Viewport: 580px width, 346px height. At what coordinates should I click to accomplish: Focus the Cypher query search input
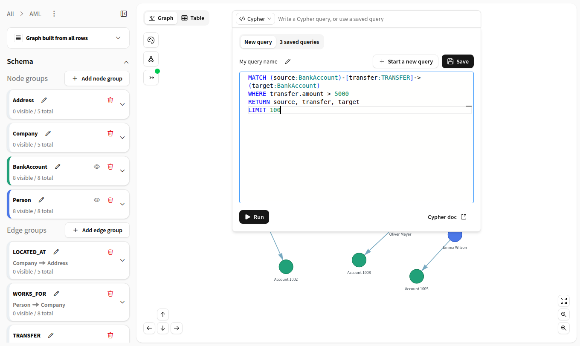(377, 19)
